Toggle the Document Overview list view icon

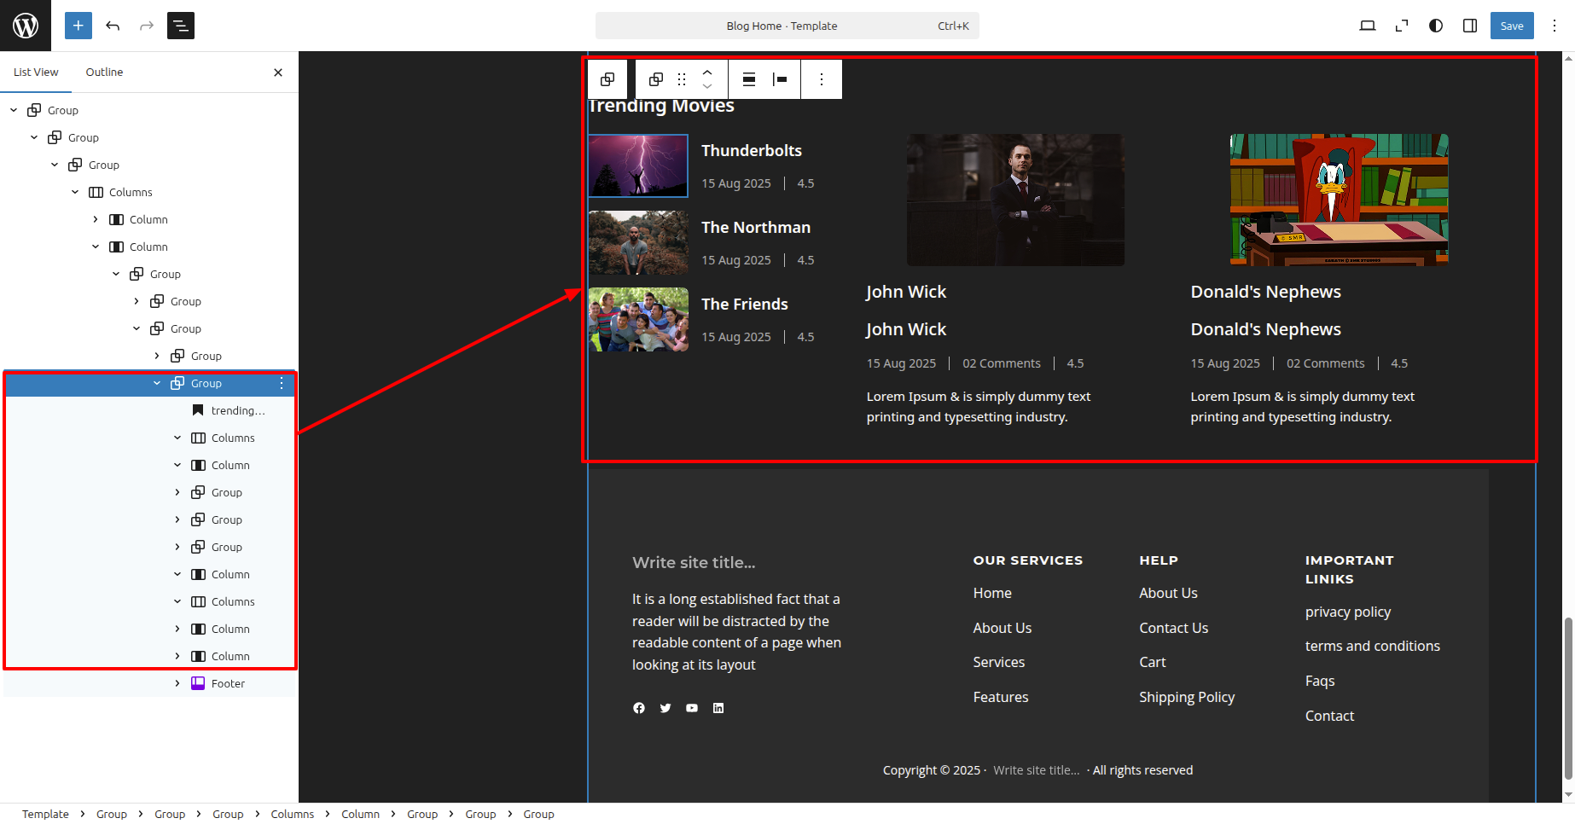[x=181, y=26]
